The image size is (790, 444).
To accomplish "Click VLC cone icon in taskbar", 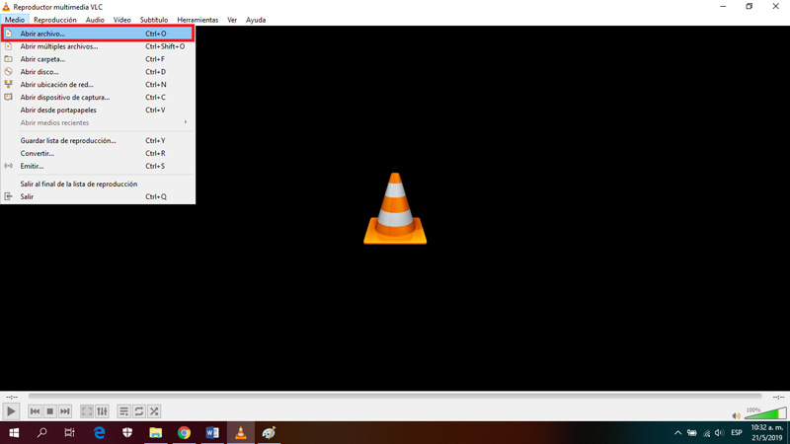I will point(241,433).
